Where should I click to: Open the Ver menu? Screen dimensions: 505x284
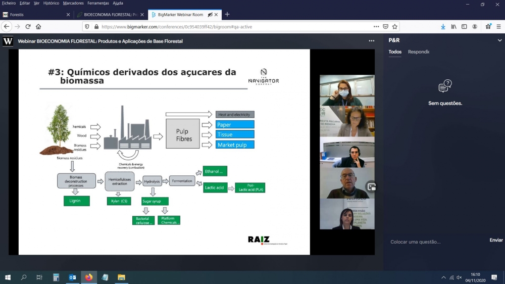pos(36,3)
